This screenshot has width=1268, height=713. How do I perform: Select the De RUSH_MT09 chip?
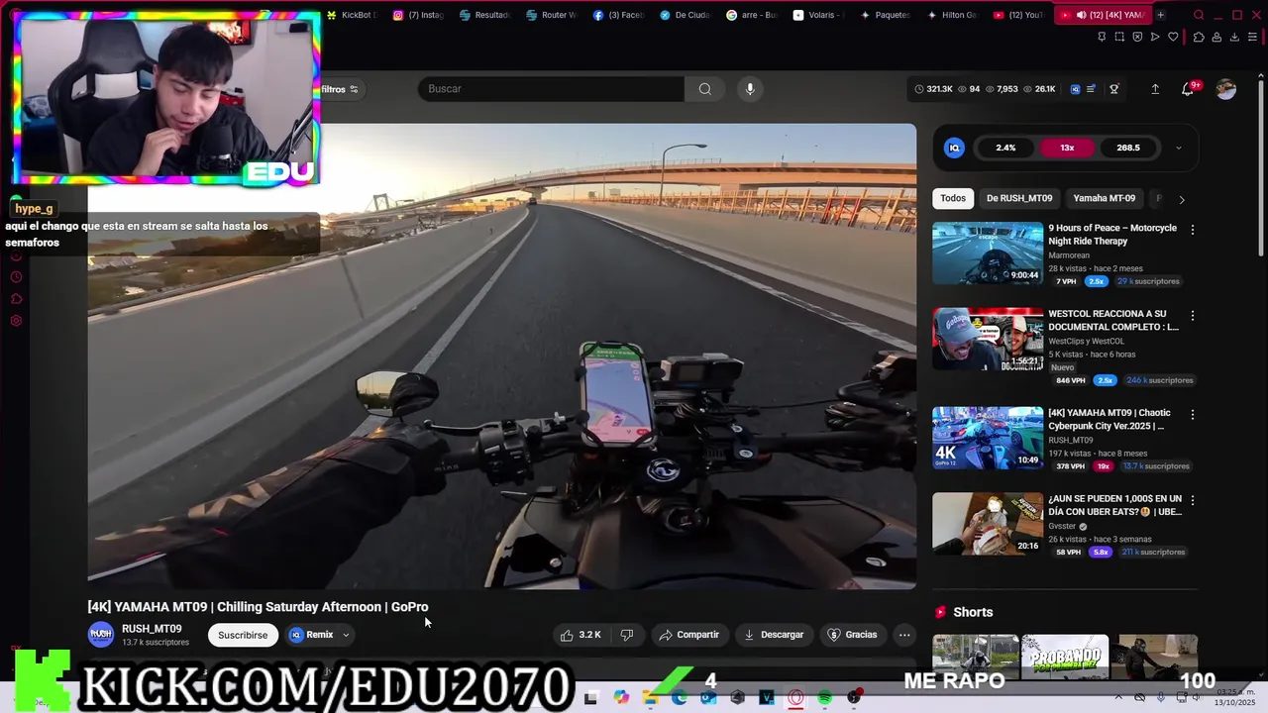(1019, 198)
